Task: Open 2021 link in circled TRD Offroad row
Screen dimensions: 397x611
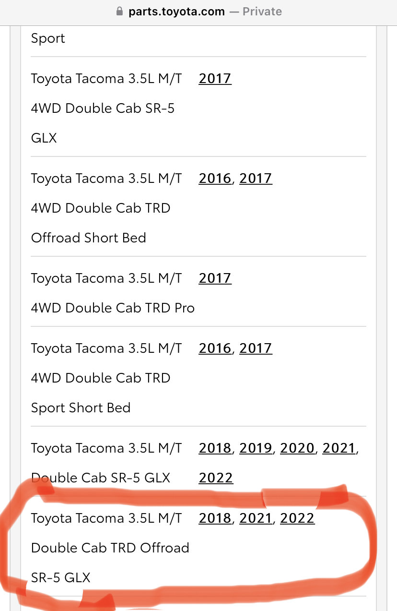Action: (256, 518)
